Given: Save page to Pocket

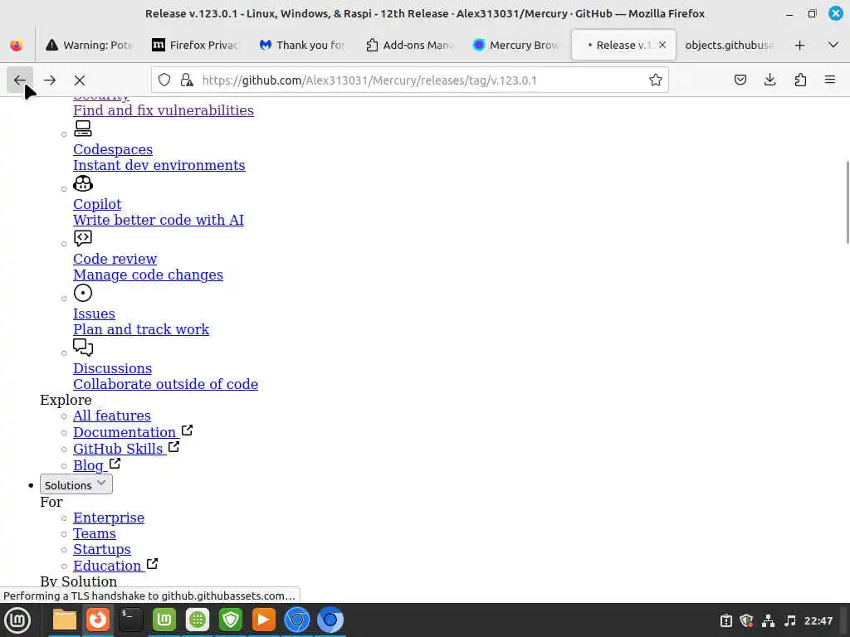Looking at the screenshot, I should click(740, 80).
